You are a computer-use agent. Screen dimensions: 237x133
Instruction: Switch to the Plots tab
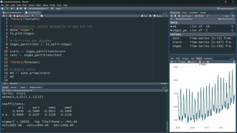coord(178,59)
